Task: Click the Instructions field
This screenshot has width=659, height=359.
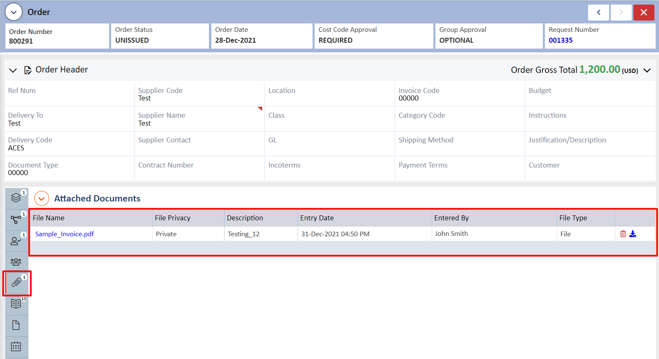Action: pos(590,119)
